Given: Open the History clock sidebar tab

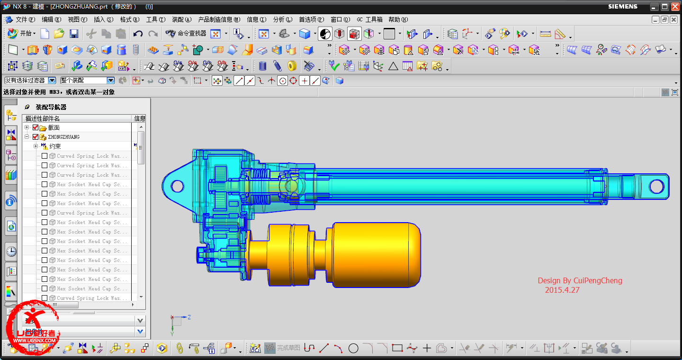Looking at the screenshot, I should point(11,251).
